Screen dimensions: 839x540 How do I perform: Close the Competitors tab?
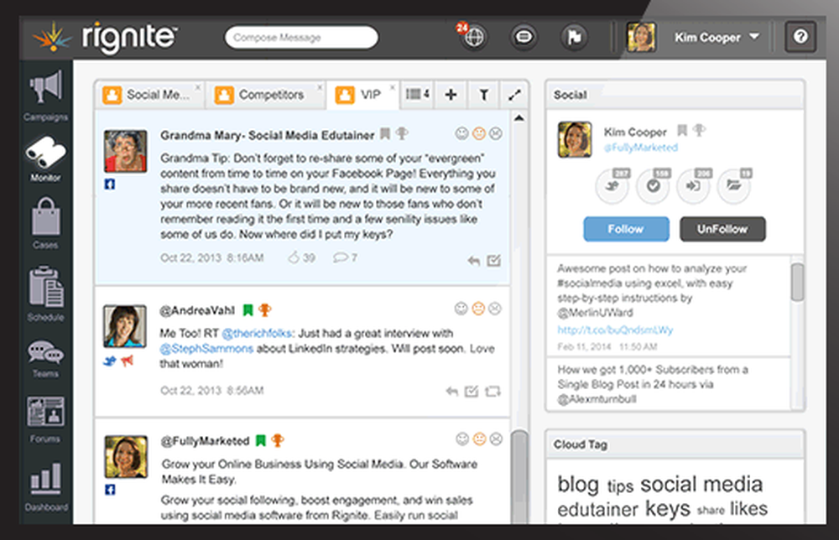(x=320, y=87)
